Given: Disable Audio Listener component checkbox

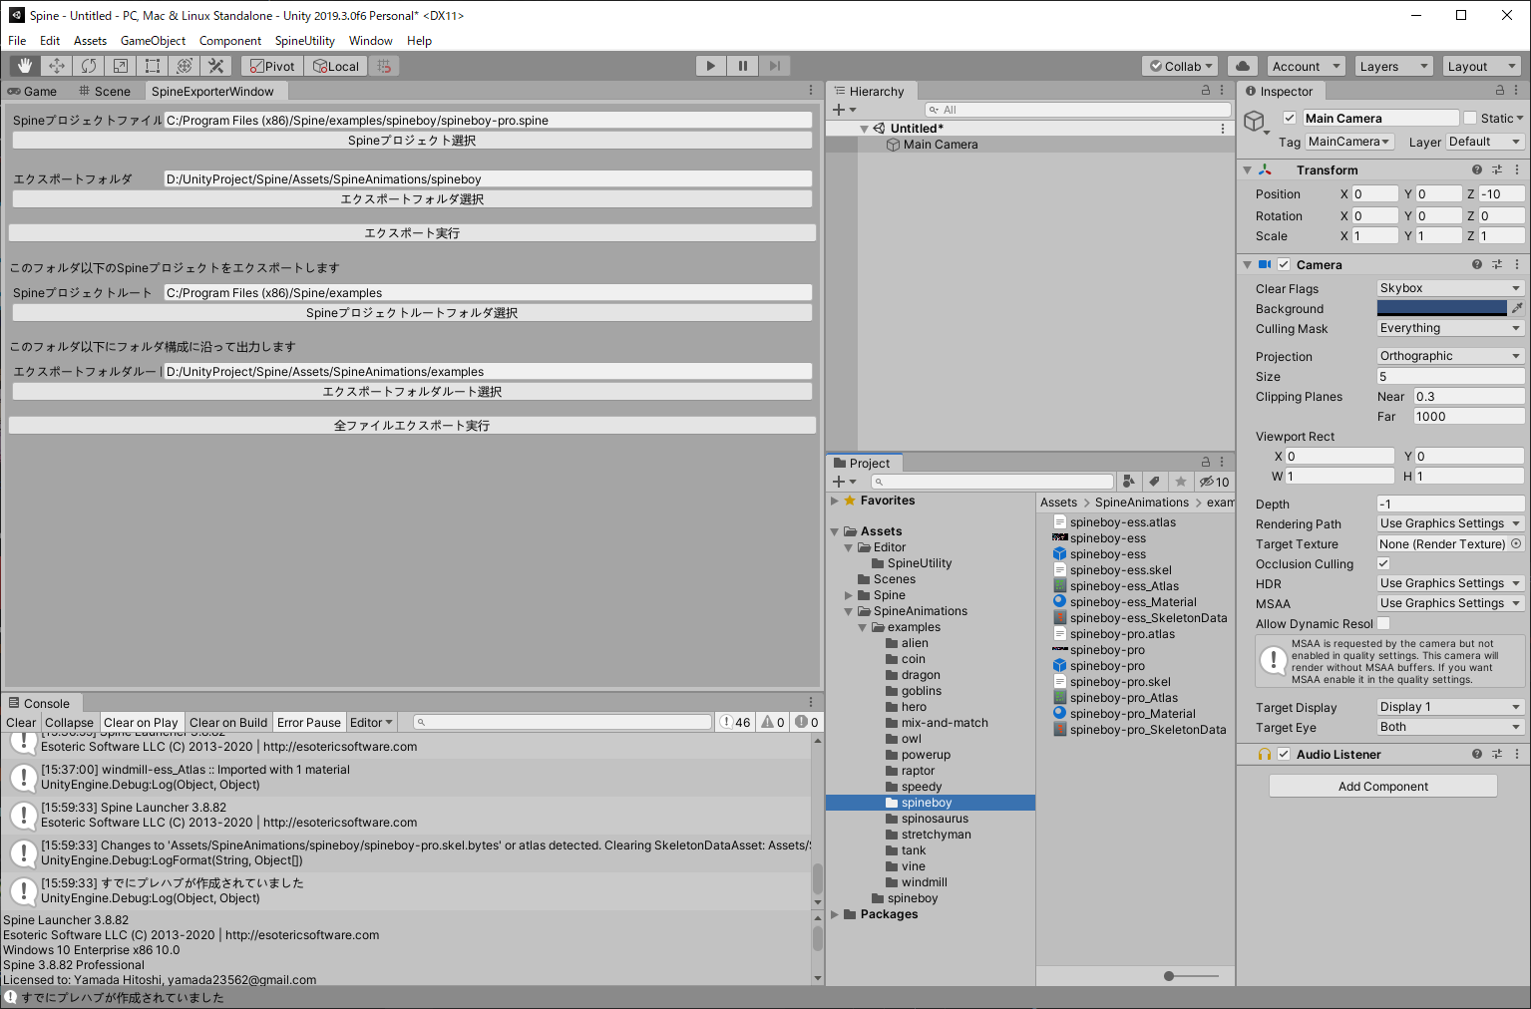Looking at the screenshot, I should [x=1284, y=754].
